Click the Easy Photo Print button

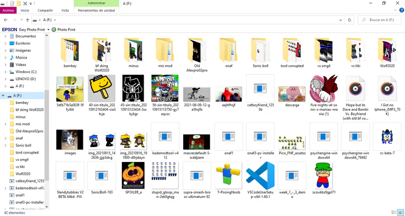click(x=32, y=30)
